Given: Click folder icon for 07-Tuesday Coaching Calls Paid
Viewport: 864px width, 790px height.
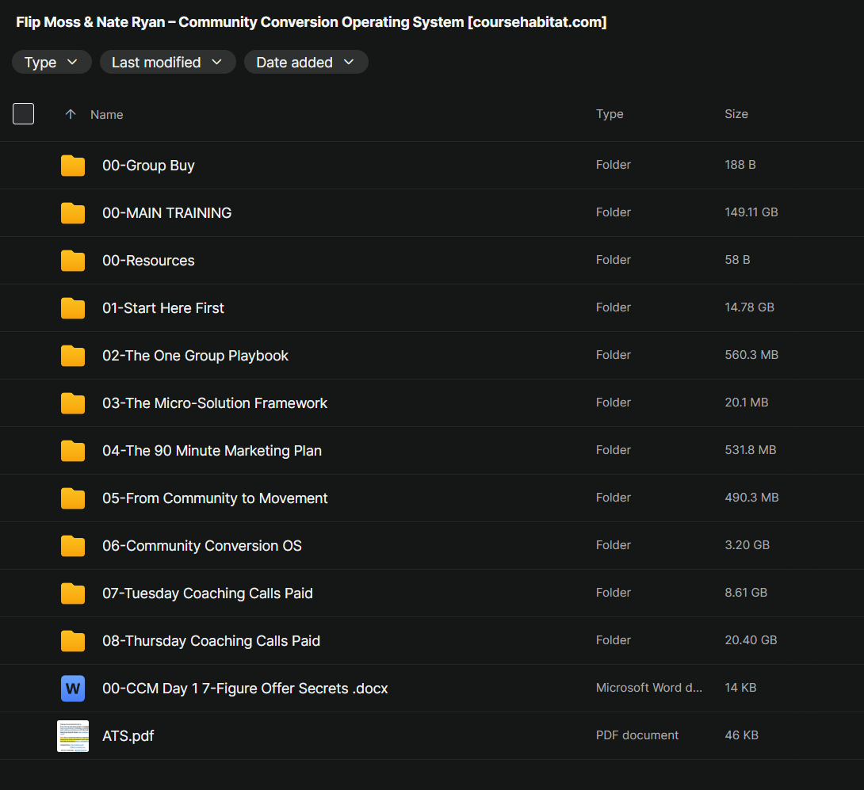Looking at the screenshot, I should (x=73, y=593).
